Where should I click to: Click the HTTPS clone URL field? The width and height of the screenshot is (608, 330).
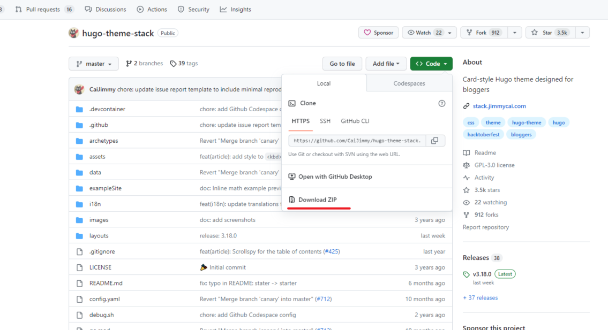point(357,141)
